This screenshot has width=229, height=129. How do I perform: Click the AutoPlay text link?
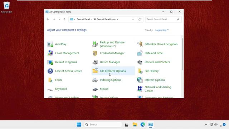point(60,44)
